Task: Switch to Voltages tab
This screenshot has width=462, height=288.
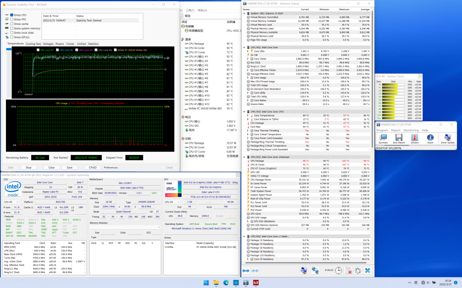Action: click(x=48, y=44)
